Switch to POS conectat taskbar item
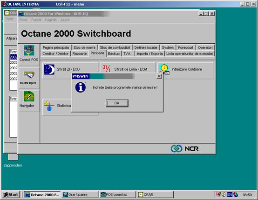Image resolution: width=258 pixels, height=200 pixels. tap(118, 195)
